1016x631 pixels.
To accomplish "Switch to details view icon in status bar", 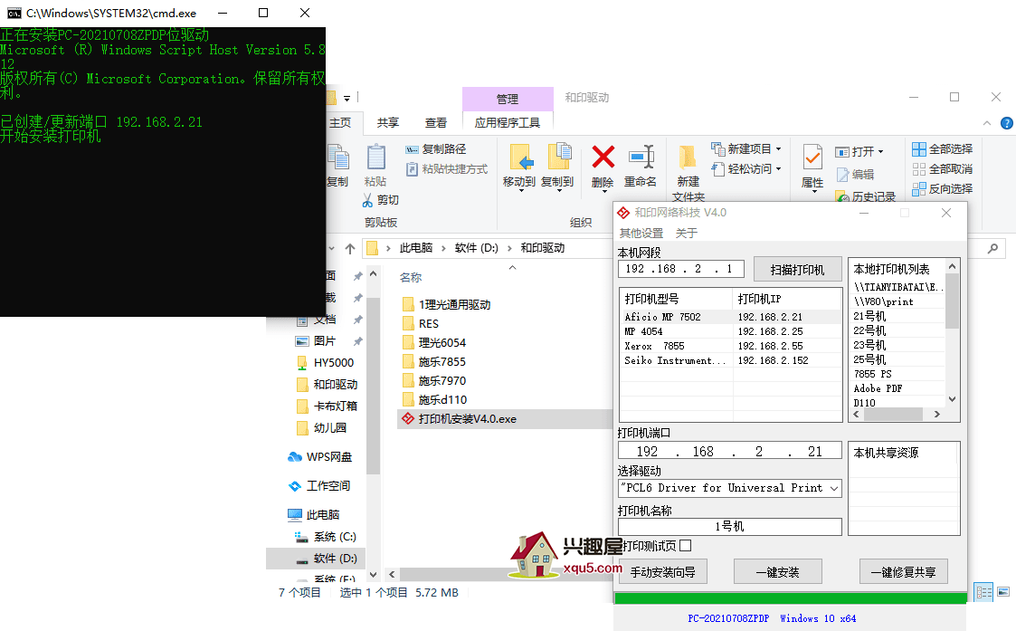I will (983, 591).
